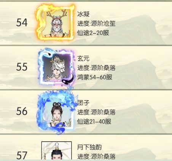The width and height of the screenshot is (172, 161).
Task: Click rank number 56
Action: [22, 111]
